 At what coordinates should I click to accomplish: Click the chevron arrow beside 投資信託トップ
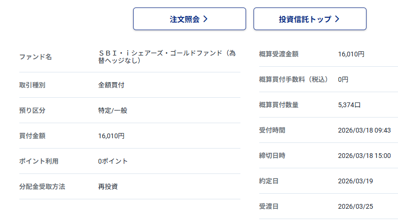pos(337,19)
